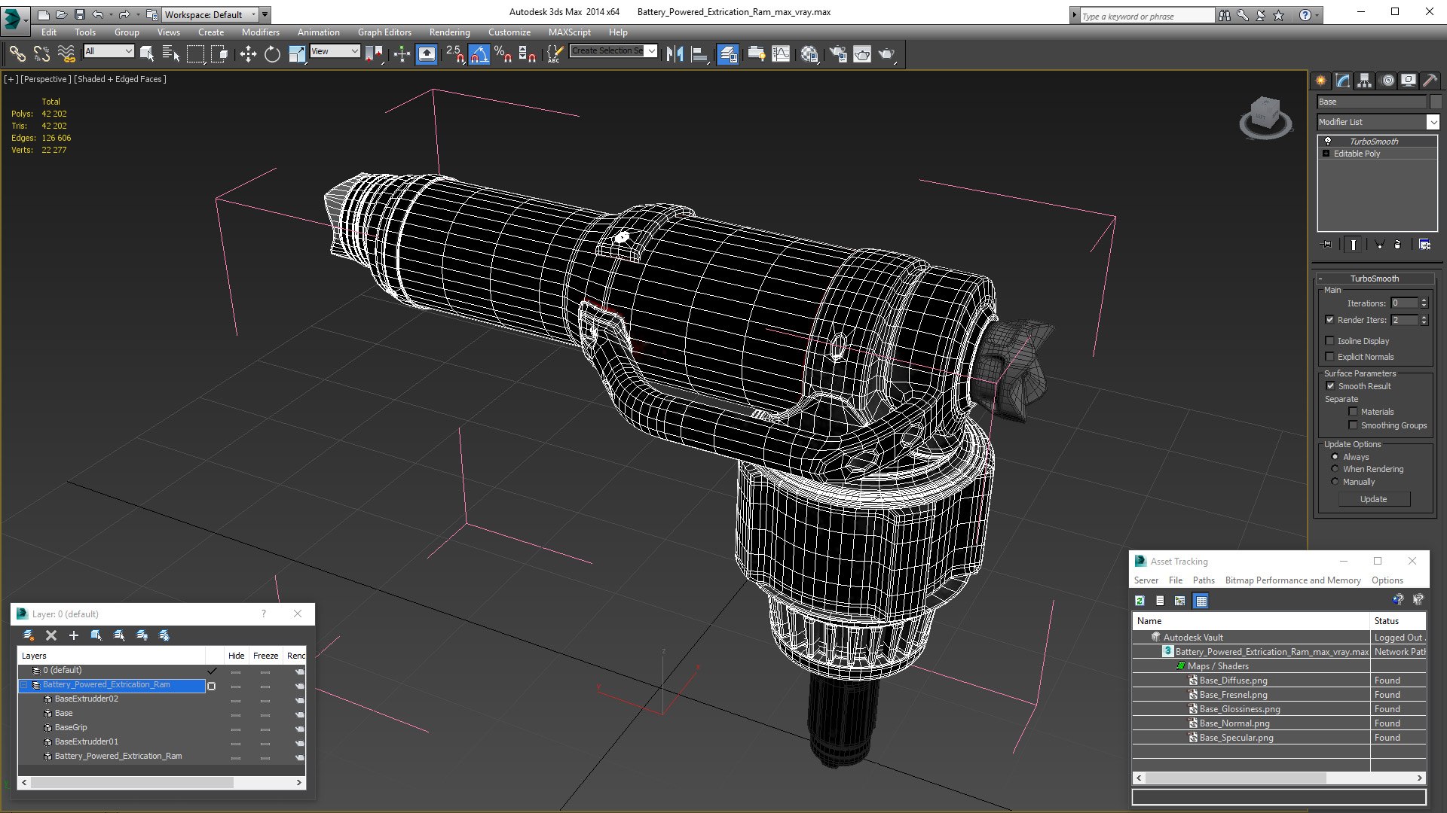Screen dimensions: 1447x813
Task: Click the Asset Tracking horizontal scrollbar
Action: 1236,778
